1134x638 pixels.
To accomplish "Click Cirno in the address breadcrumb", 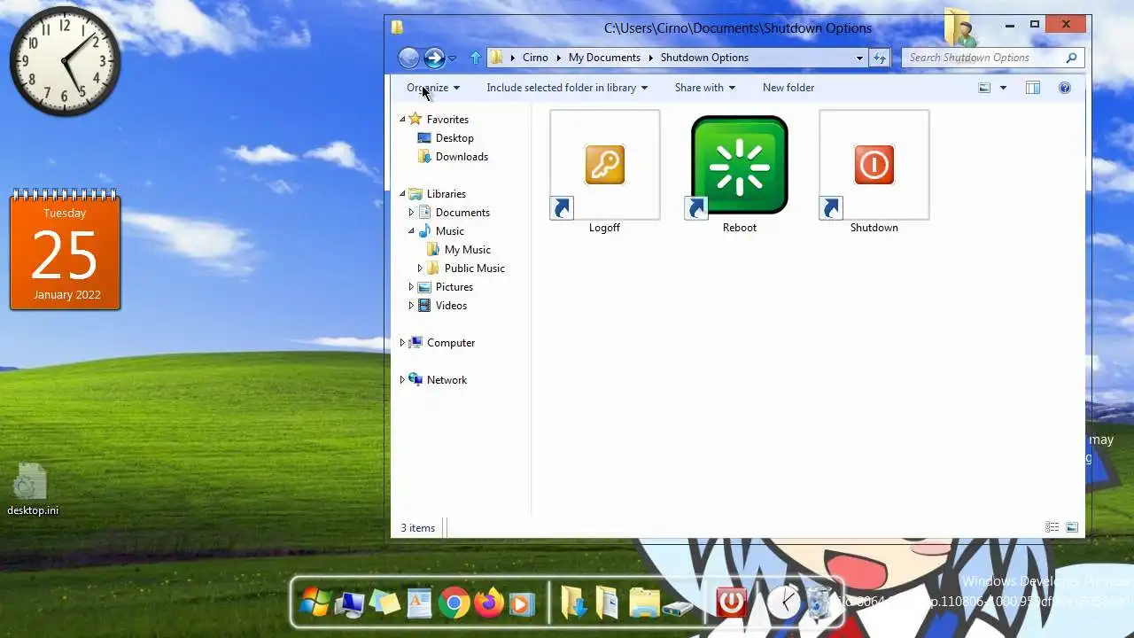I will pyautogui.click(x=535, y=58).
